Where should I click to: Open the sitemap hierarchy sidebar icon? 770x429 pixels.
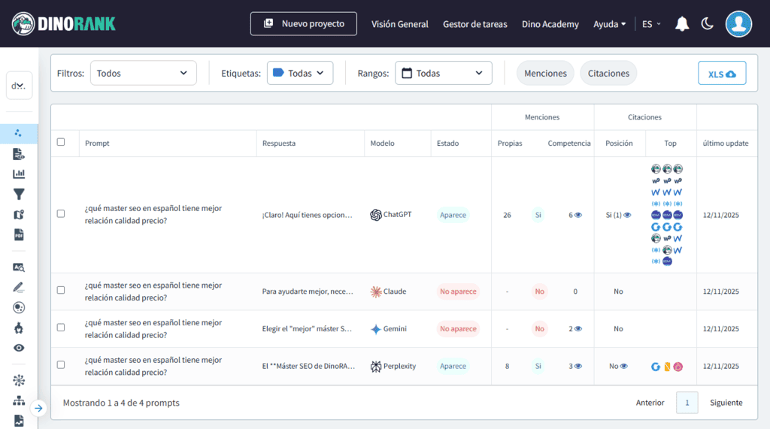(19, 400)
